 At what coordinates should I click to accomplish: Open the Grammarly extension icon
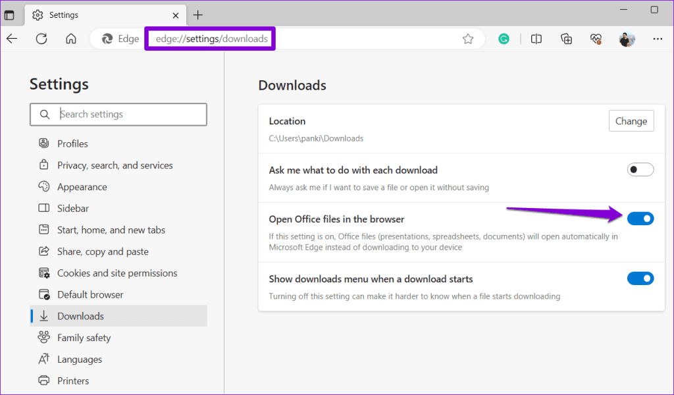click(x=504, y=39)
